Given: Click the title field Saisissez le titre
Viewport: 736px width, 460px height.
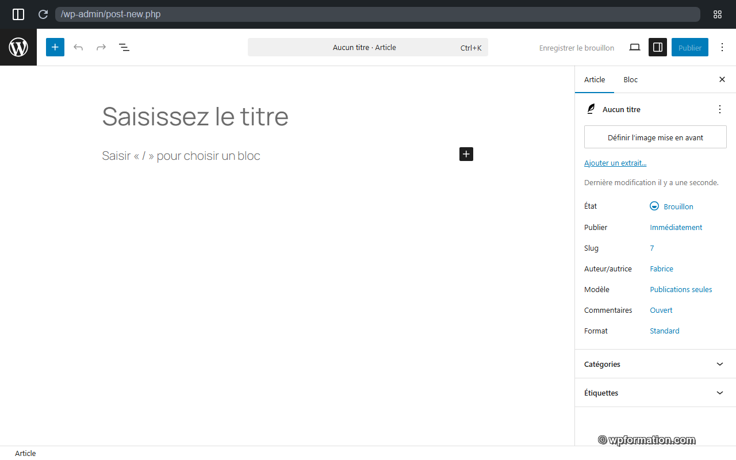Looking at the screenshot, I should pos(287,116).
